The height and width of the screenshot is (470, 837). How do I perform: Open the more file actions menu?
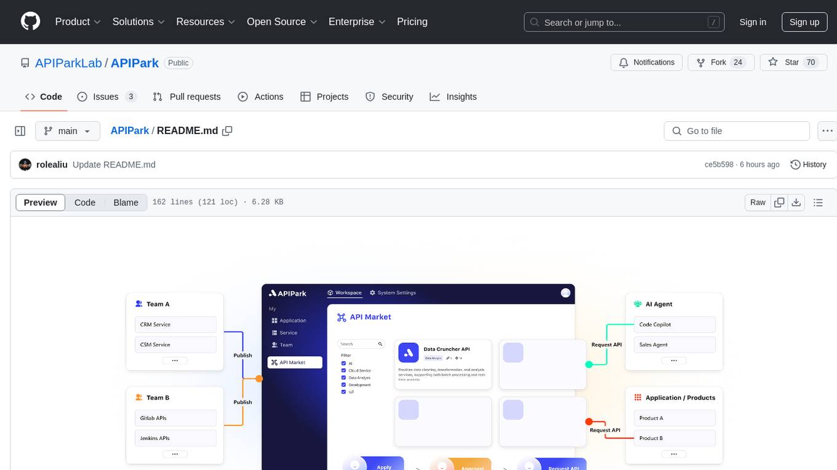pyautogui.click(x=827, y=131)
